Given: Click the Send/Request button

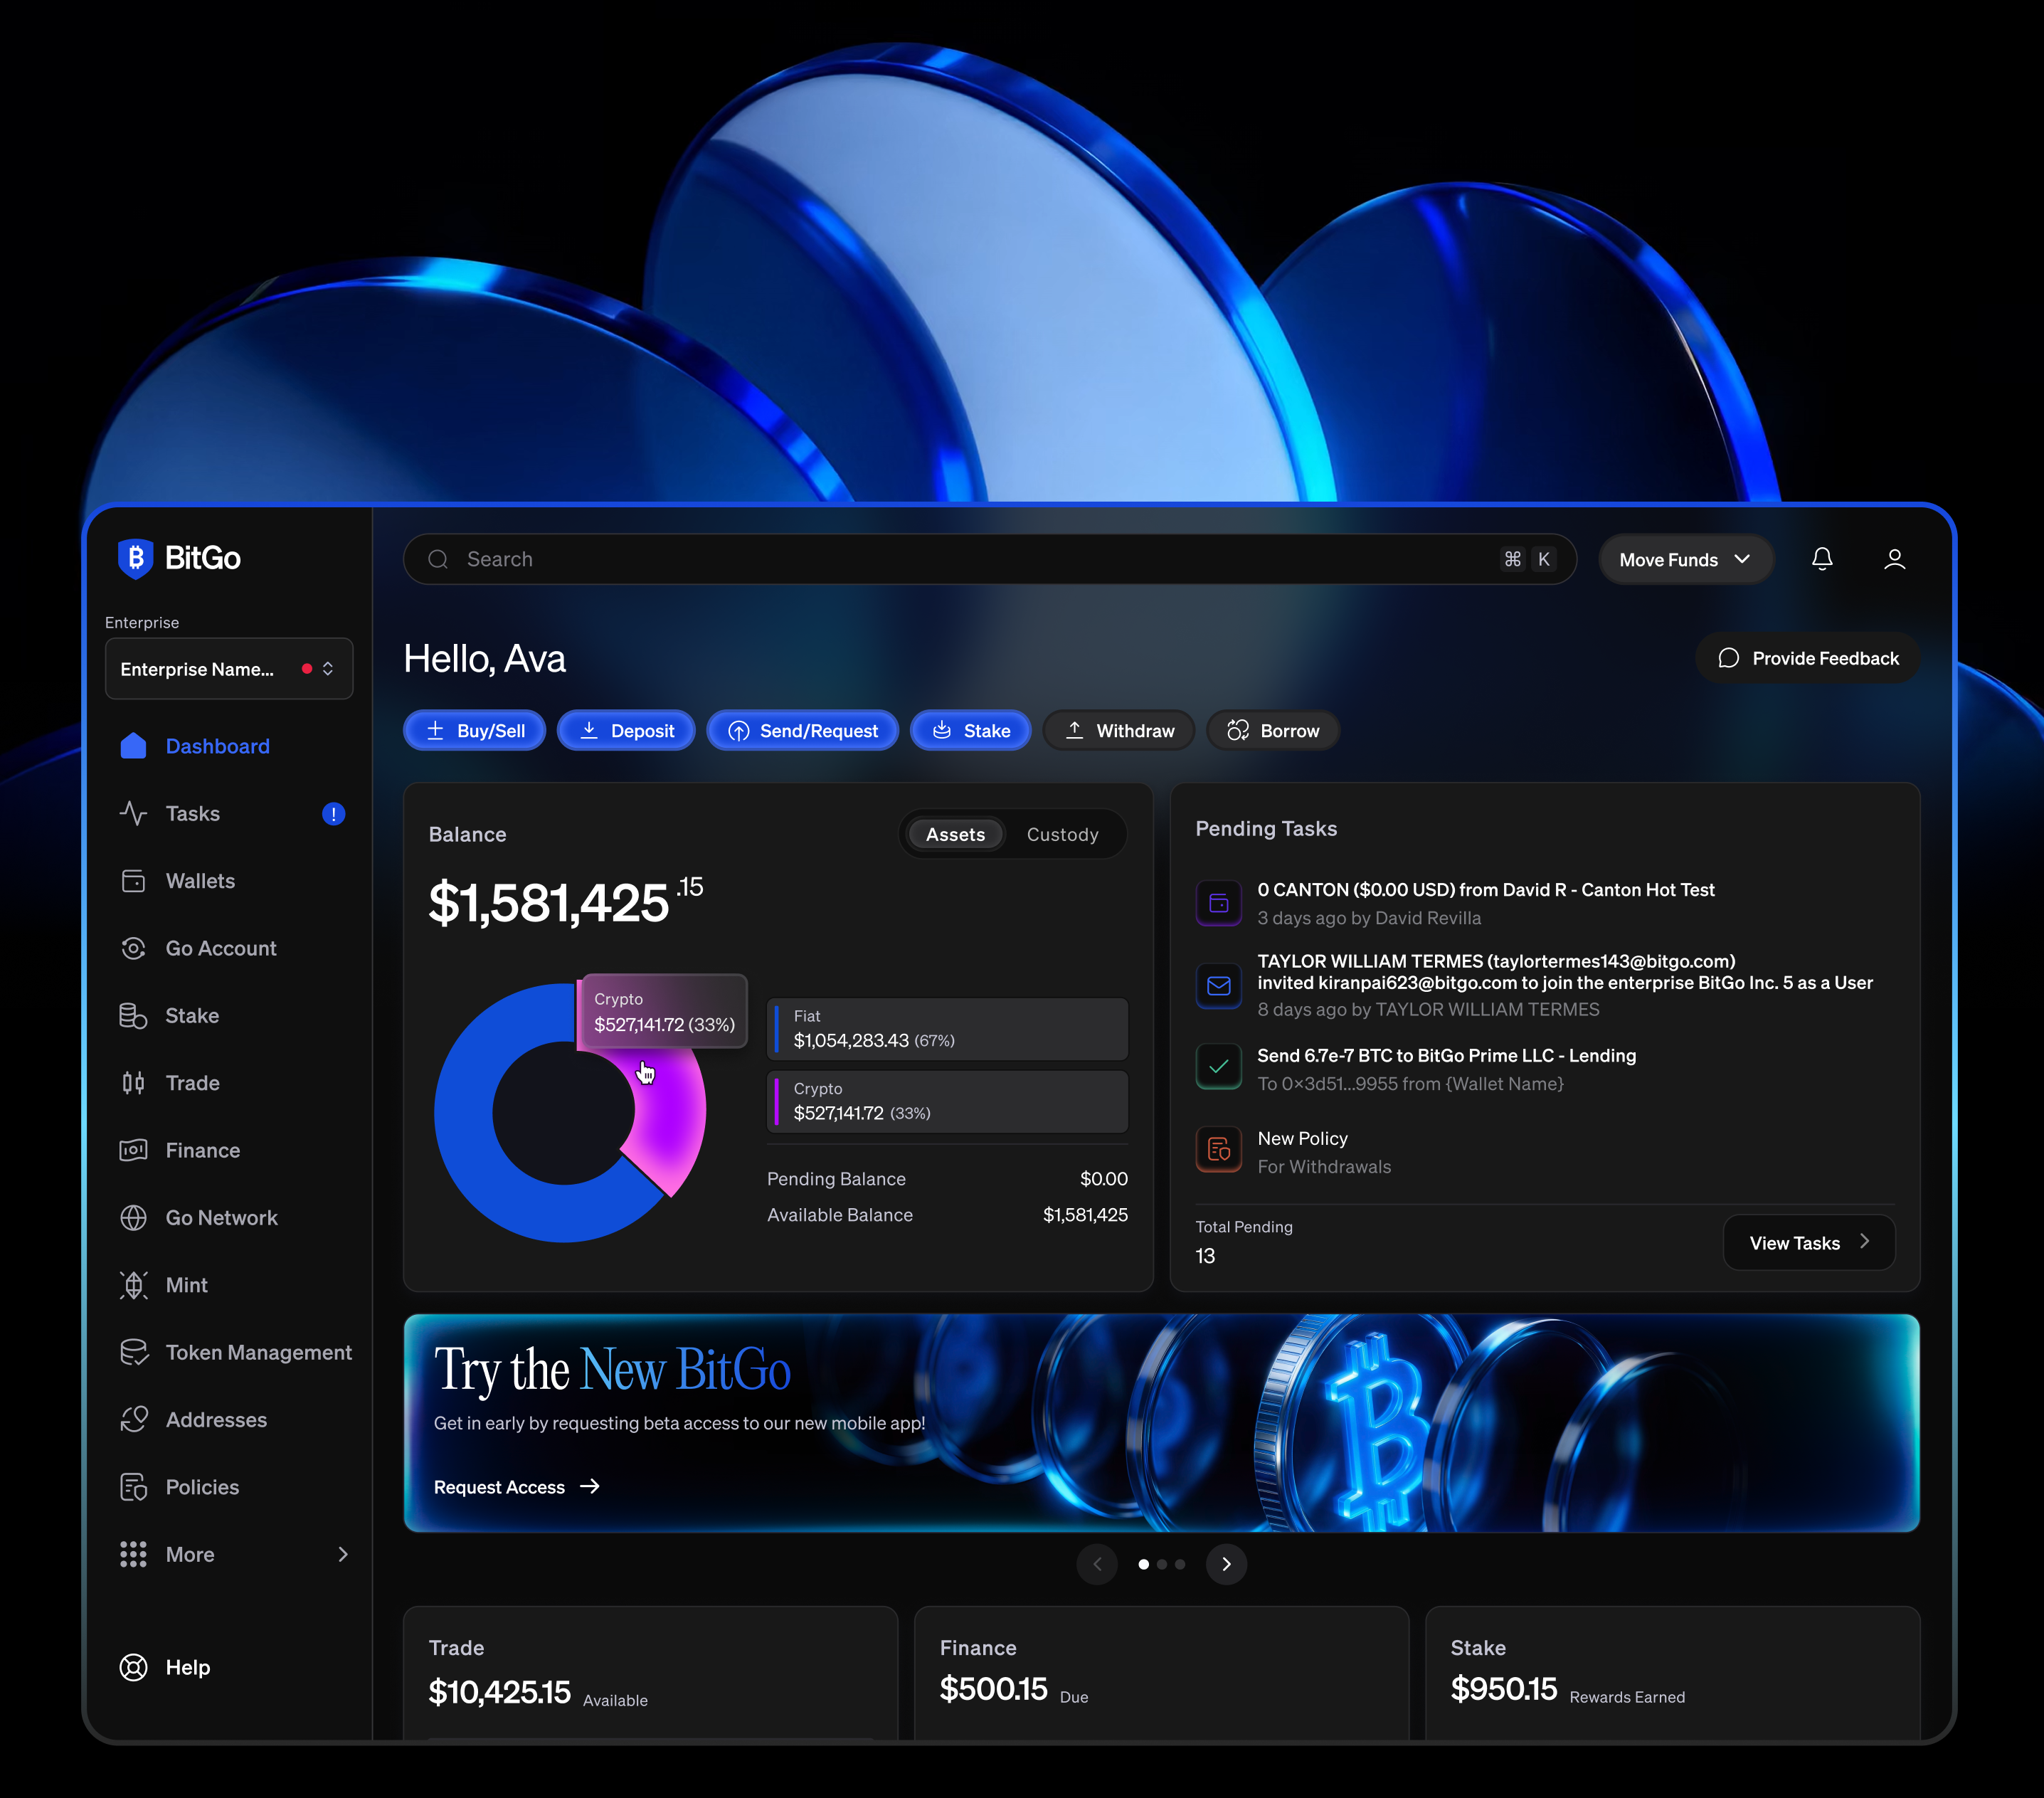Looking at the screenshot, I should pyautogui.click(x=802, y=730).
